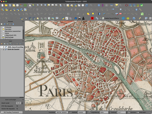Click the Koordinate input field
The width and height of the screenshot is (152, 114).
(x=62, y=112)
